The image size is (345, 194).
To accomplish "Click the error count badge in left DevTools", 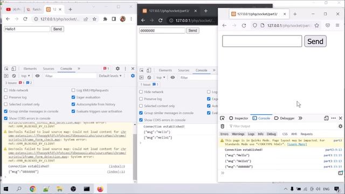I will [106, 68].
